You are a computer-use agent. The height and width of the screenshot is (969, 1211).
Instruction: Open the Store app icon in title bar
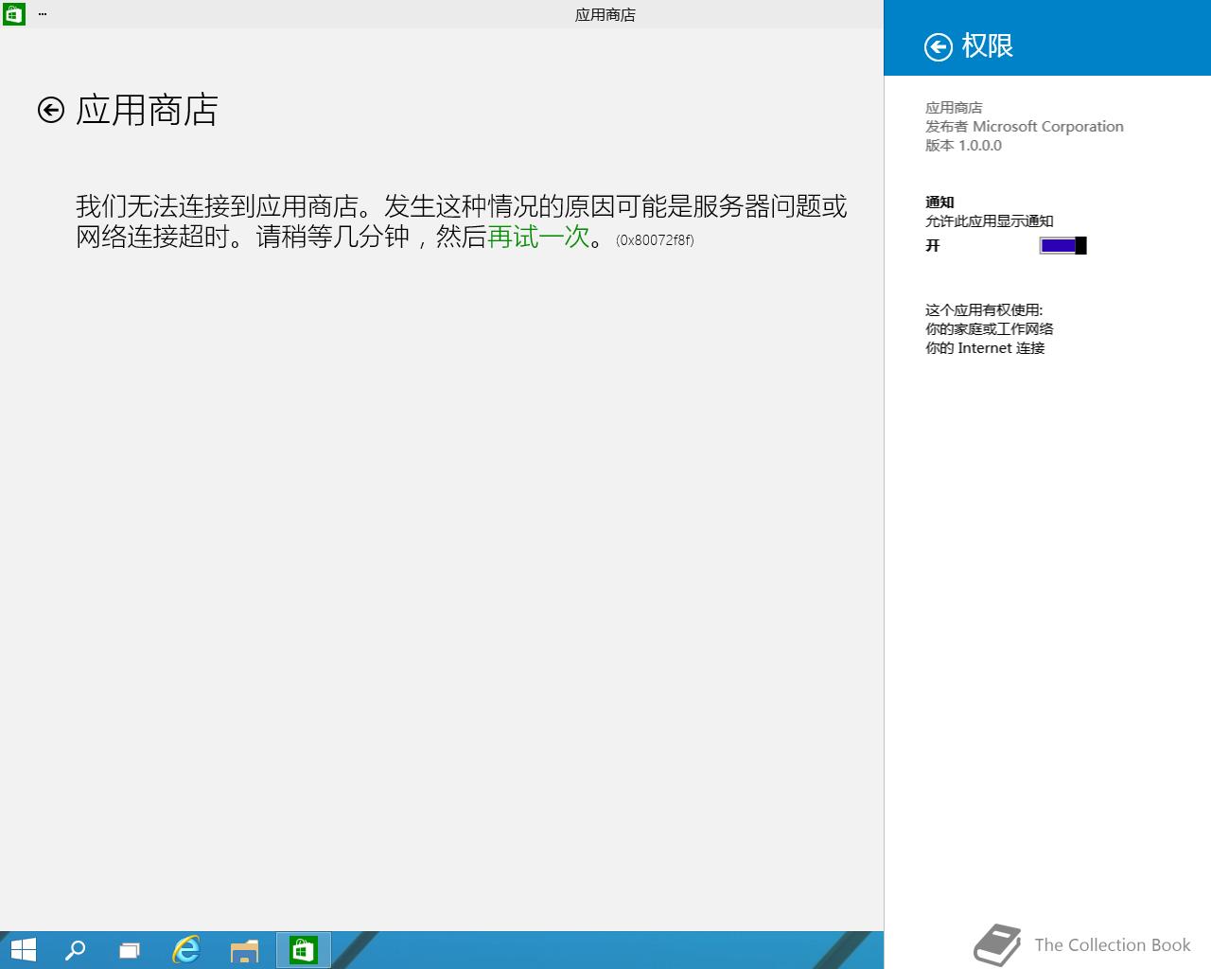[13, 14]
